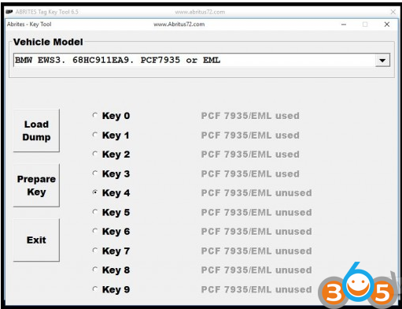This screenshot has width=402, height=309.
Task: Click the Key 4 'PCF 7935/EML unused' status
Action: tap(256, 193)
